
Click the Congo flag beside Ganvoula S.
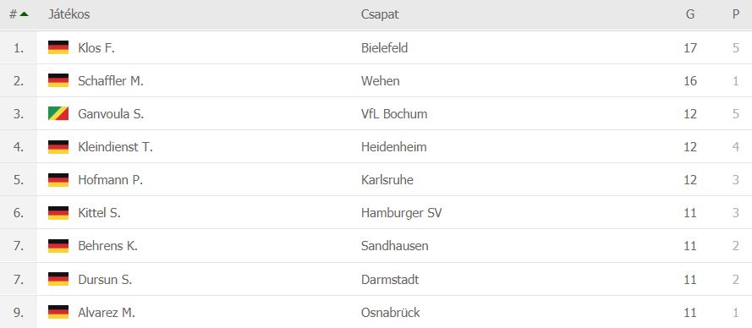pos(58,113)
